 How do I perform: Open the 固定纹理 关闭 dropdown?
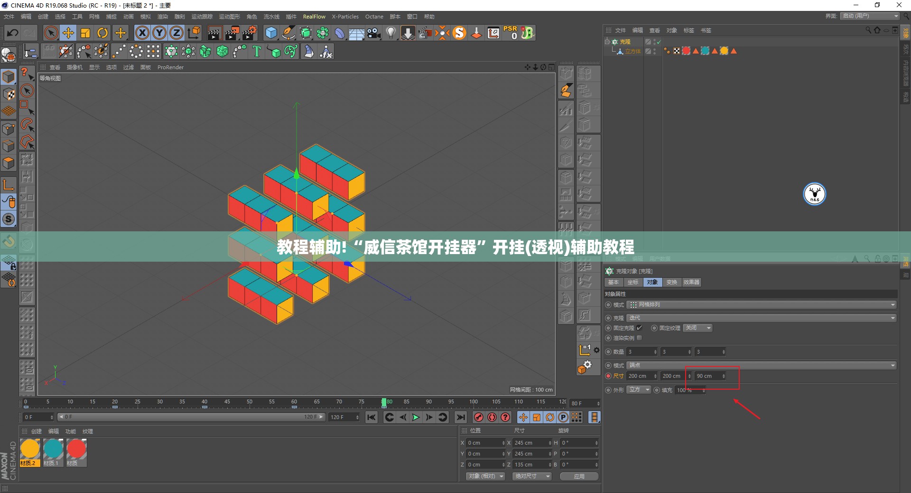[x=697, y=328]
